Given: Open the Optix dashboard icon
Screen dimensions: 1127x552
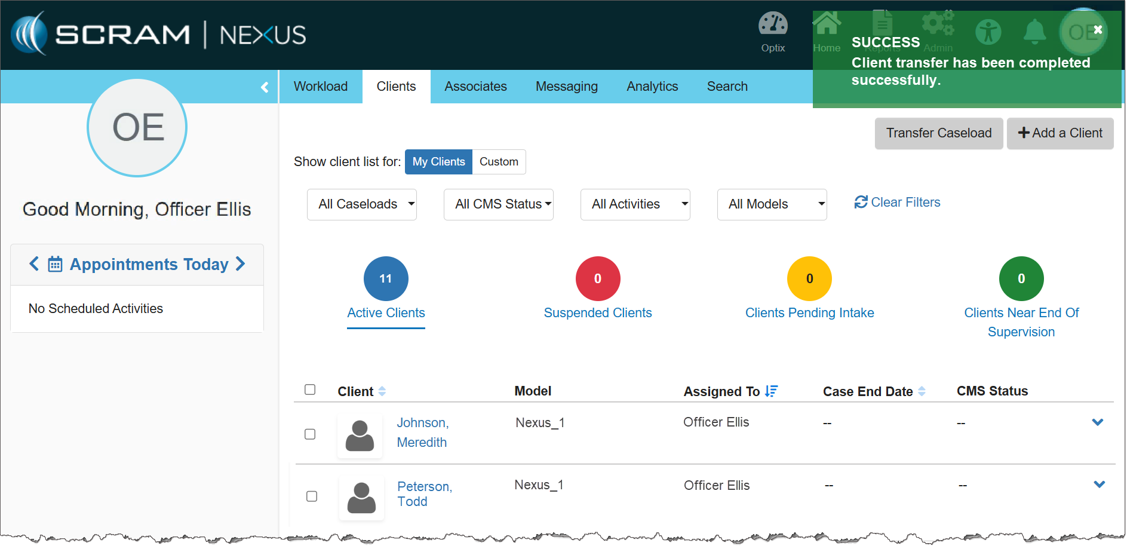Looking at the screenshot, I should tap(772, 25).
